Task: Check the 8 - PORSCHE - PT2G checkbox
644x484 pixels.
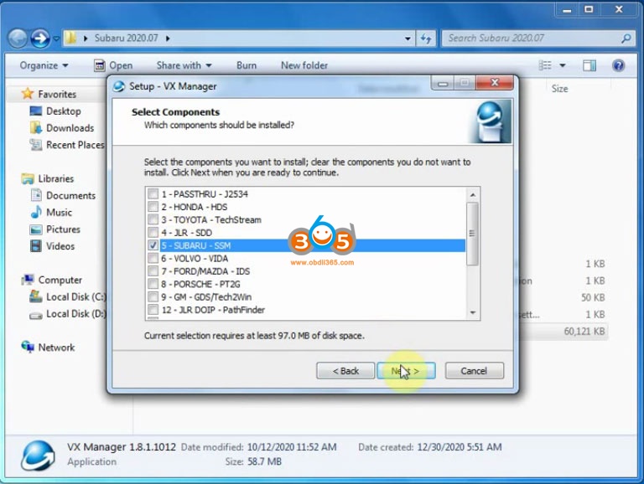Action: coord(153,284)
